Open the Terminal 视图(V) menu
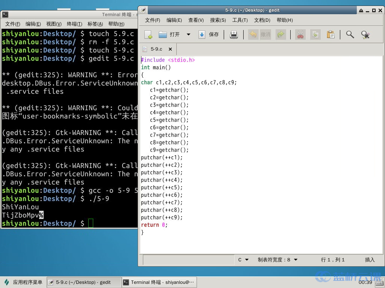The image size is (385, 288). click(54, 24)
